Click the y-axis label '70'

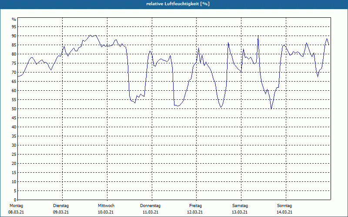pos(14,72)
